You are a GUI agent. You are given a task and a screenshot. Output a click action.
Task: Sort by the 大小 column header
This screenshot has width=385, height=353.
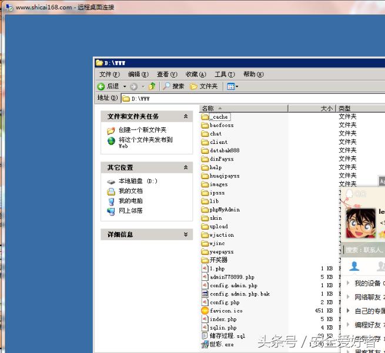click(312, 108)
